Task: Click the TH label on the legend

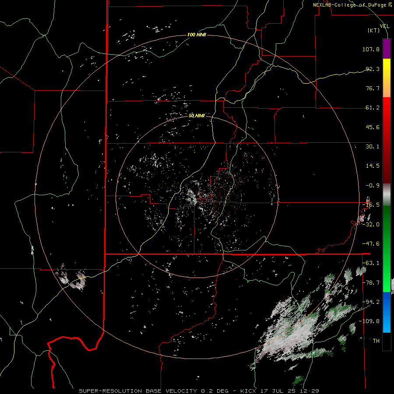Action: pos(376,341)
